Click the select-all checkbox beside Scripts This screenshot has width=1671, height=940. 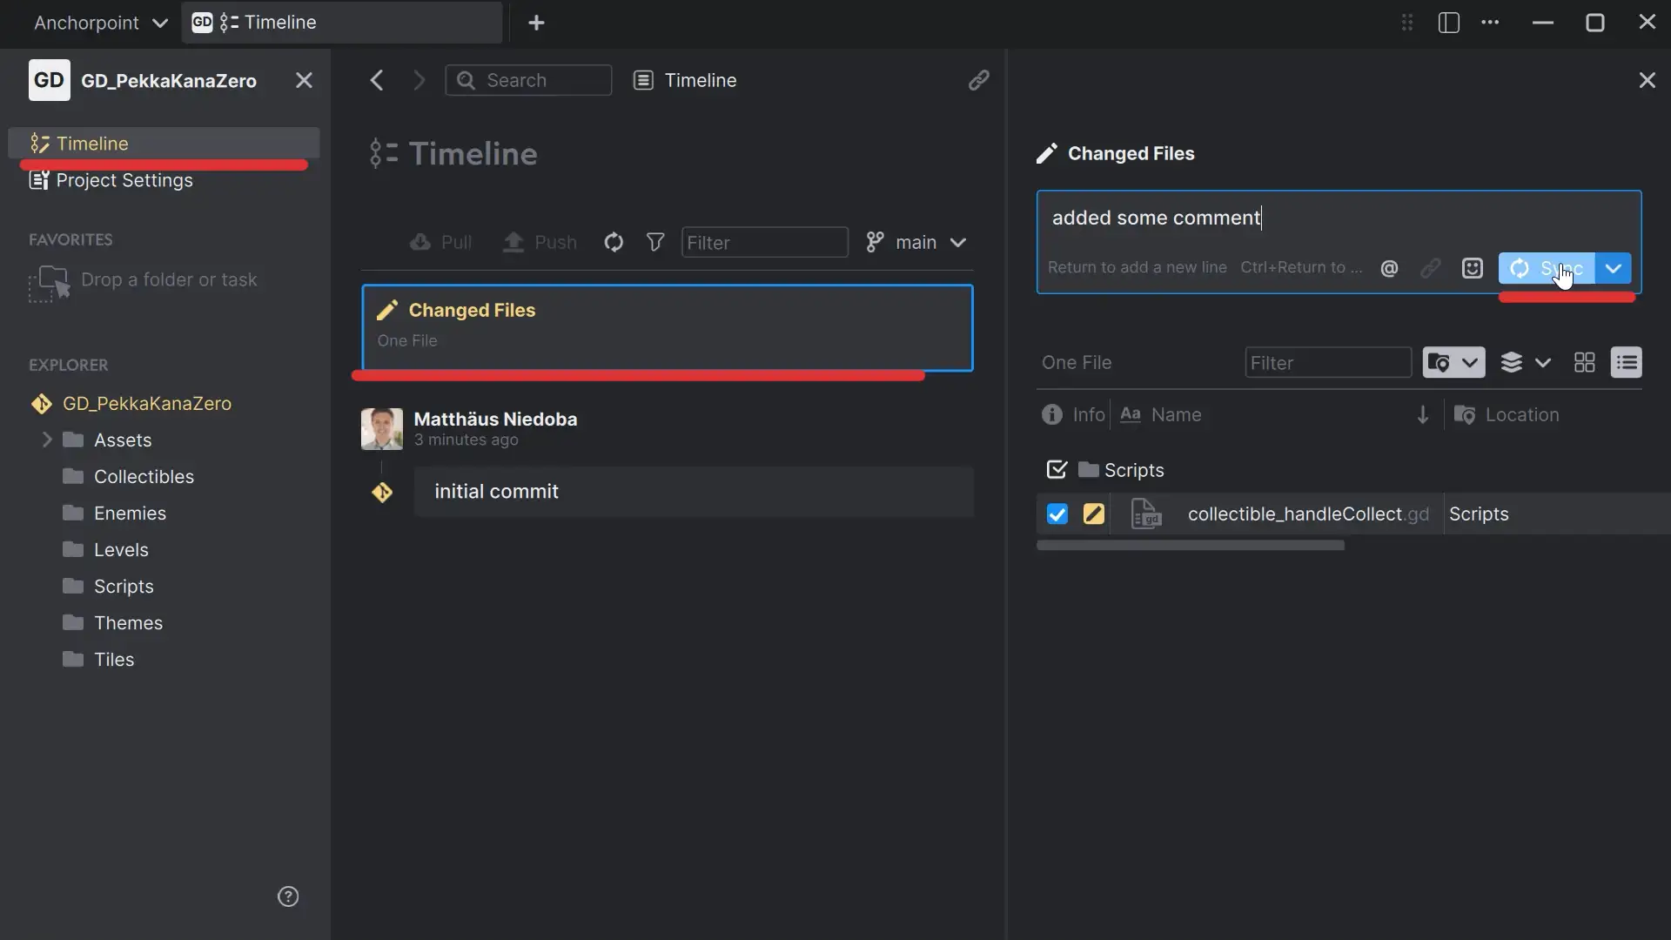pyautogui.click(x=1056, y=469)
